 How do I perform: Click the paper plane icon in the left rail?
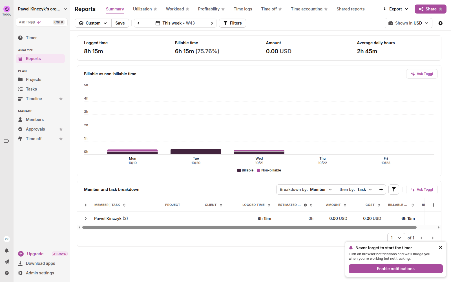pyautogui.click(x=7, y=262)
